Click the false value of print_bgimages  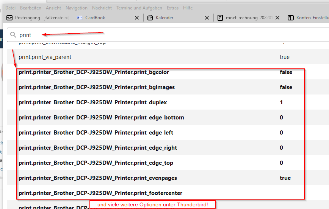click(x=286, y=87)
